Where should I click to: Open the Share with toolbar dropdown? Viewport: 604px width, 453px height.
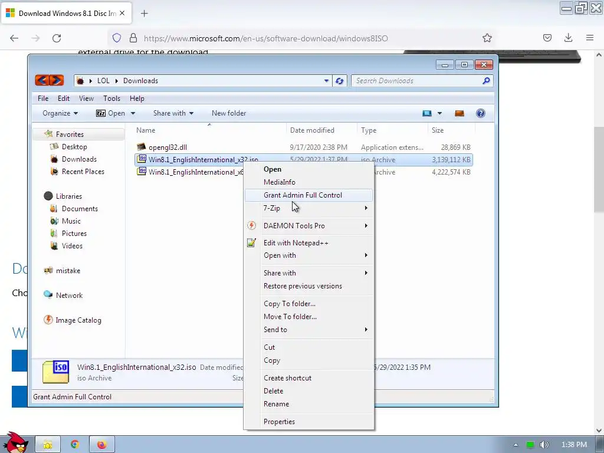[x=173, y=113]
